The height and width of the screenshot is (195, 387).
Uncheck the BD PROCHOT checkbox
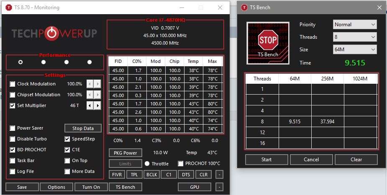(x=12, y=150)
